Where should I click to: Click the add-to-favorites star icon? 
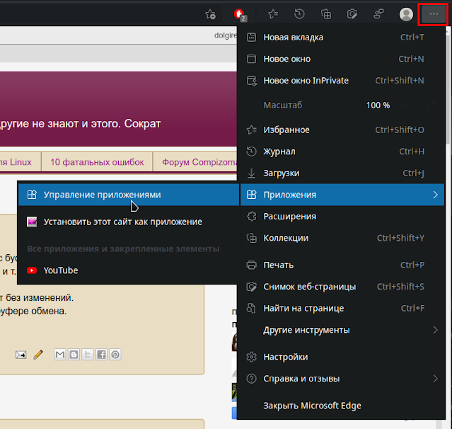(210, 14)
